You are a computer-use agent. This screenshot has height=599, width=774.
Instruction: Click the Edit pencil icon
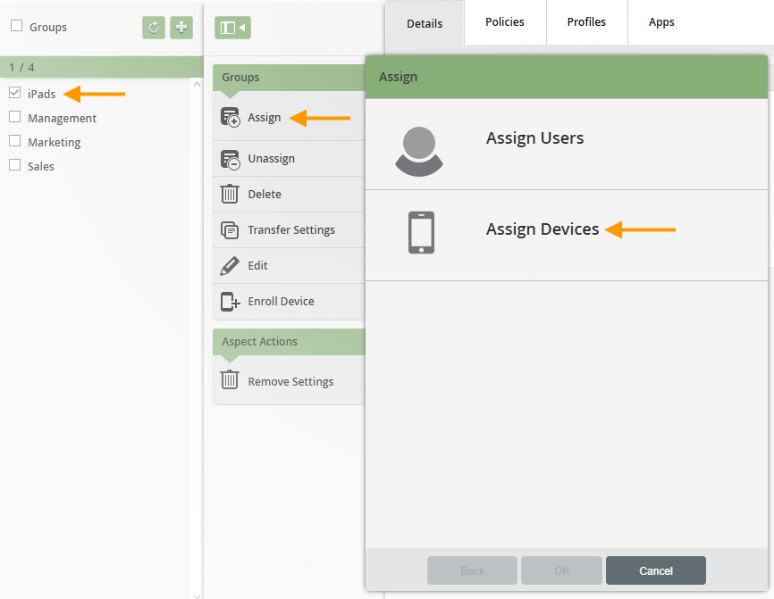pyautogui.click(x=230, y=266)
